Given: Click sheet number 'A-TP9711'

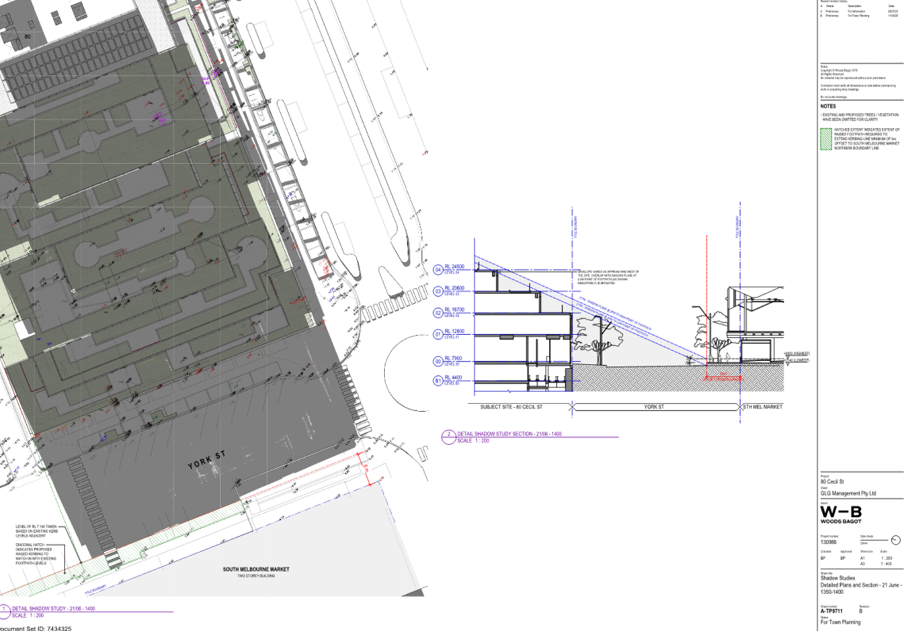Looking at the screenshot, I should (x=831, y=612).
